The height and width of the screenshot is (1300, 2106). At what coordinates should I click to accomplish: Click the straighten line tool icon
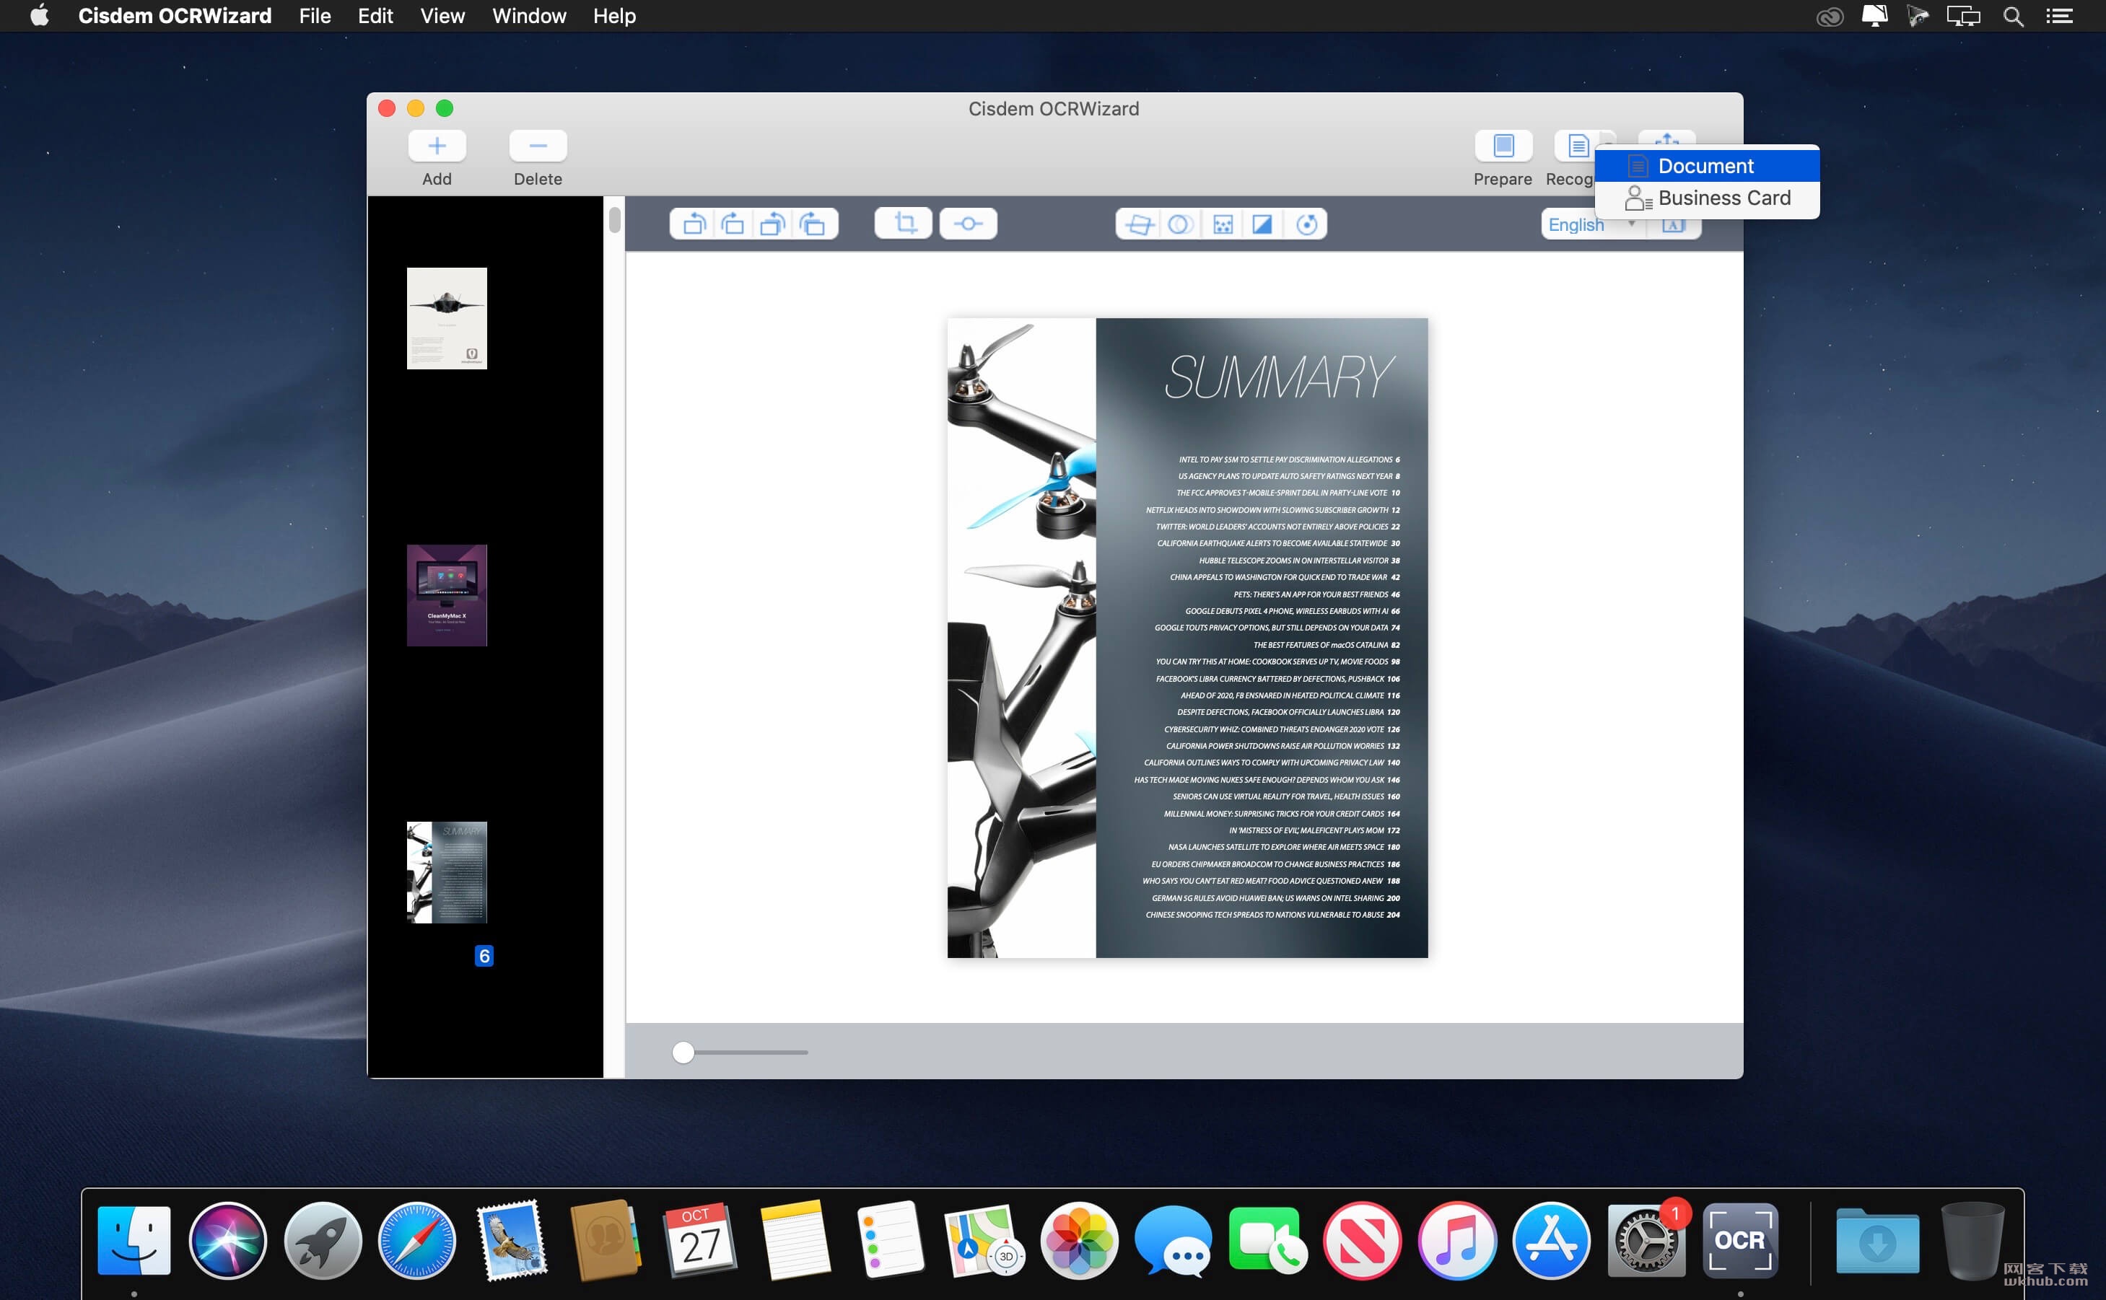969,224
